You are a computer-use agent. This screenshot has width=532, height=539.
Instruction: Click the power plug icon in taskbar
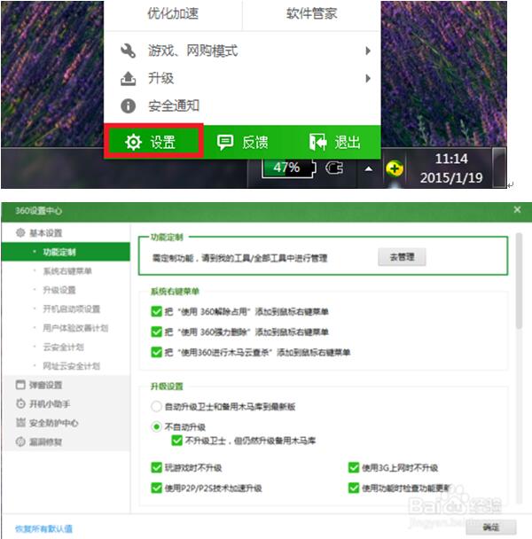pyautogui.click(x=334, y=168)
